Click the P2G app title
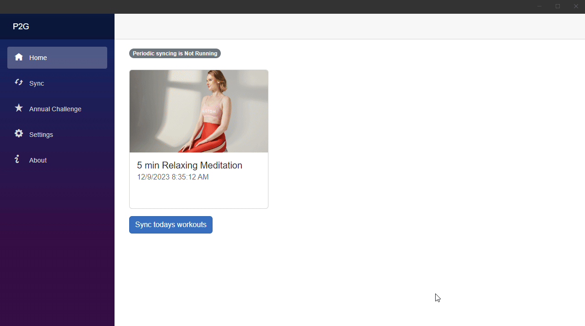 click(21, 27)
